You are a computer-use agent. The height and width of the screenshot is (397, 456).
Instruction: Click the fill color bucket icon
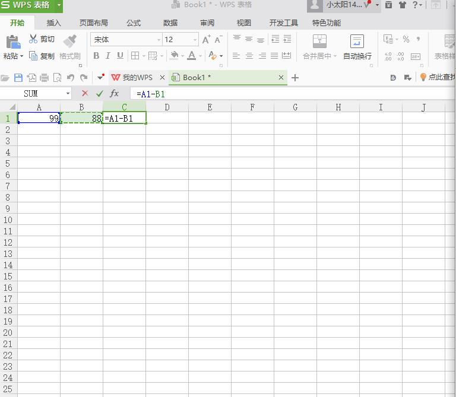click(x=174, y=55)
